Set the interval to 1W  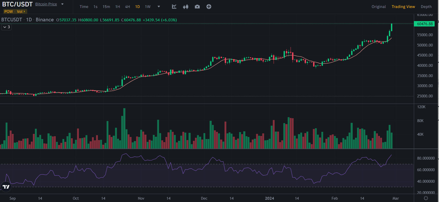(x=148, y=7)
